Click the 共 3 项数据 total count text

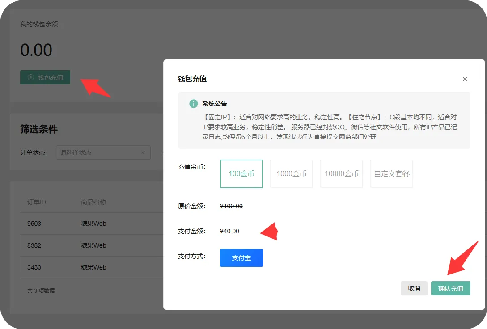point(41,291)
